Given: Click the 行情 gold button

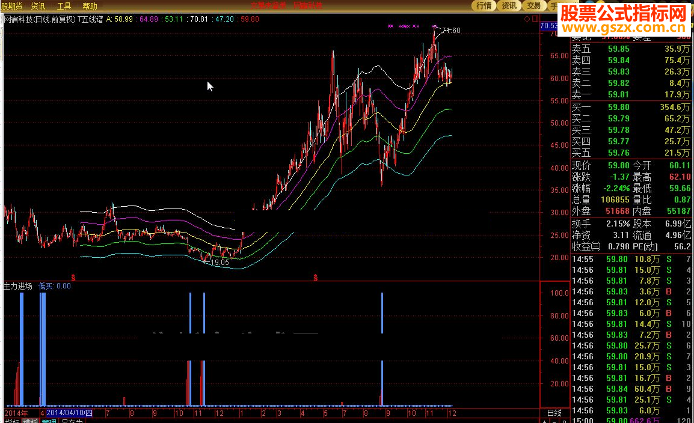Looking at the screenshot, I should 484,6.
